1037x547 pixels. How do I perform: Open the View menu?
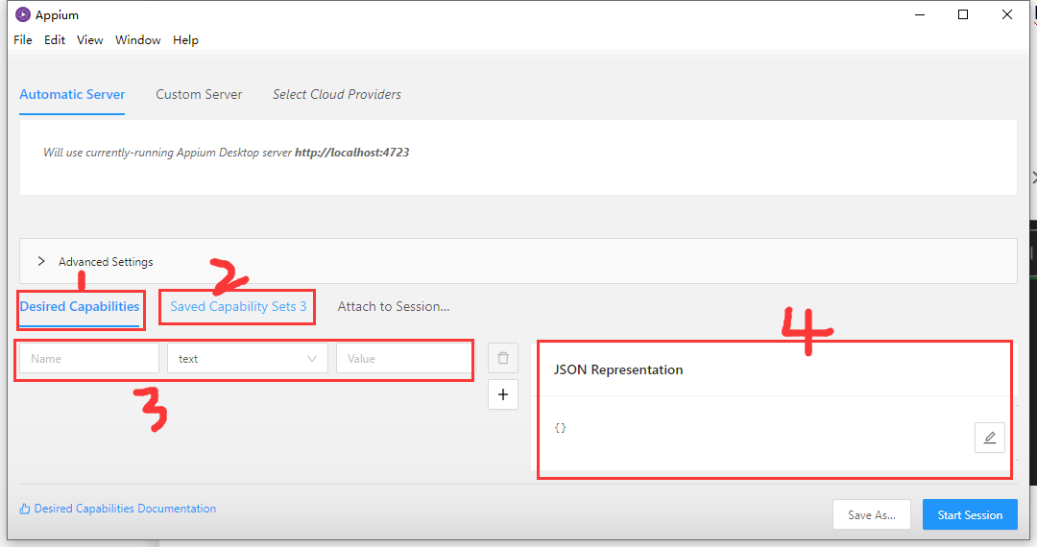(x=90, y=39)
